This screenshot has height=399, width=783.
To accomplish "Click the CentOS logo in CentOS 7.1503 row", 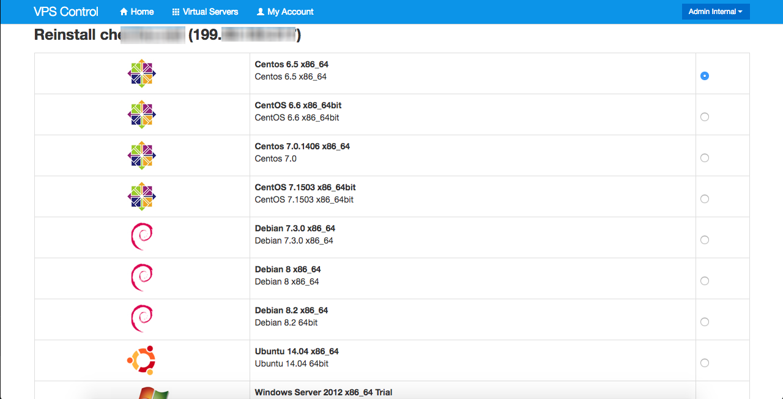I will [x=142, y=196].
